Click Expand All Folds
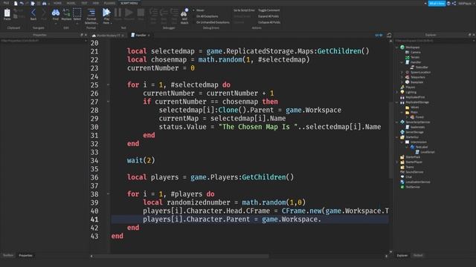 [x=268, y=16]
